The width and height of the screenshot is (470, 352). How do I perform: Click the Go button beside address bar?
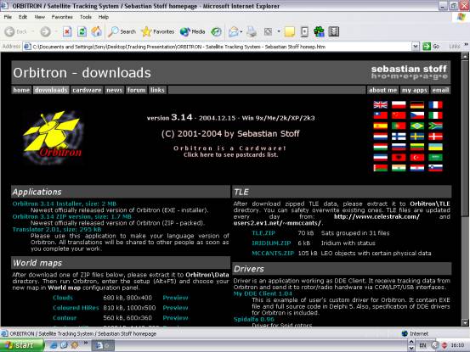point(431,47)
